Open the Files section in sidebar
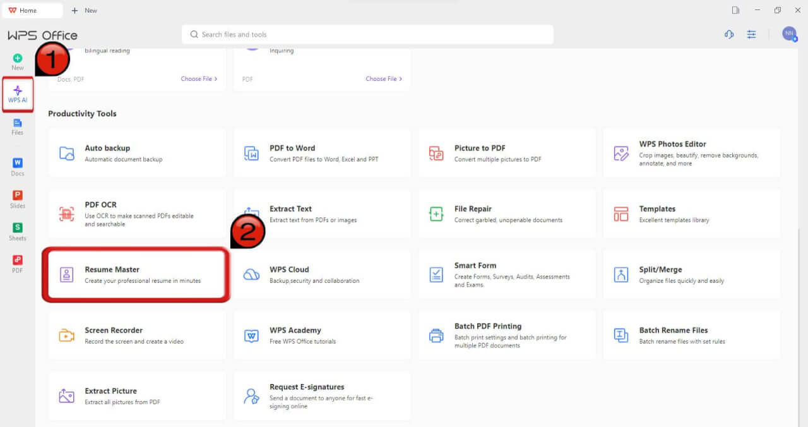 [18, 126]
